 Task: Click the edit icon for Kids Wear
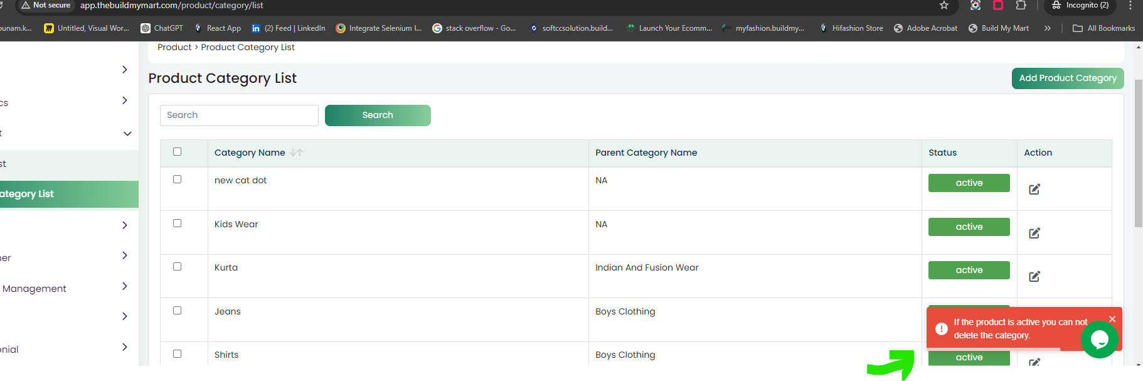point(1034,233)
